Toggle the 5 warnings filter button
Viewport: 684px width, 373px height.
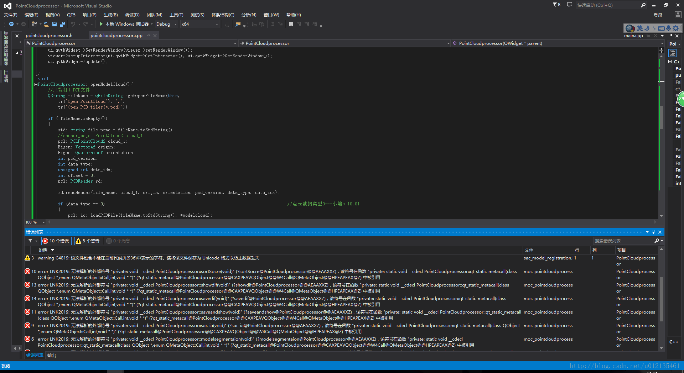click(x=88, y=241)
